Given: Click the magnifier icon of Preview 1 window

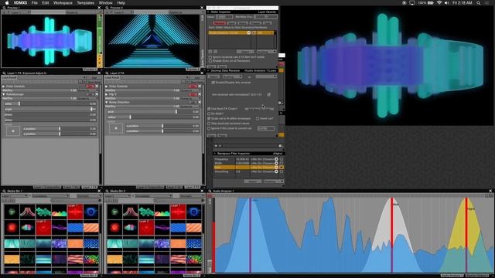Looking at the screenshot, I should (4, 8).
